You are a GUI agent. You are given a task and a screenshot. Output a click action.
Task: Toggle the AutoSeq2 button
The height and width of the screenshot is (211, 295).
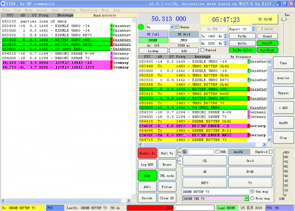(x=267, y=50)
